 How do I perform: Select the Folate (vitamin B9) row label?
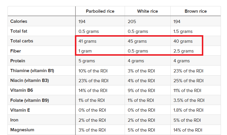pos(29,100)
